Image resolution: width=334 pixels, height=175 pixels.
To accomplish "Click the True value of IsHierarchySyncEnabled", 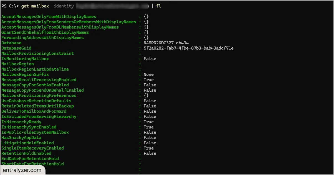I will [x=149, y=127].
